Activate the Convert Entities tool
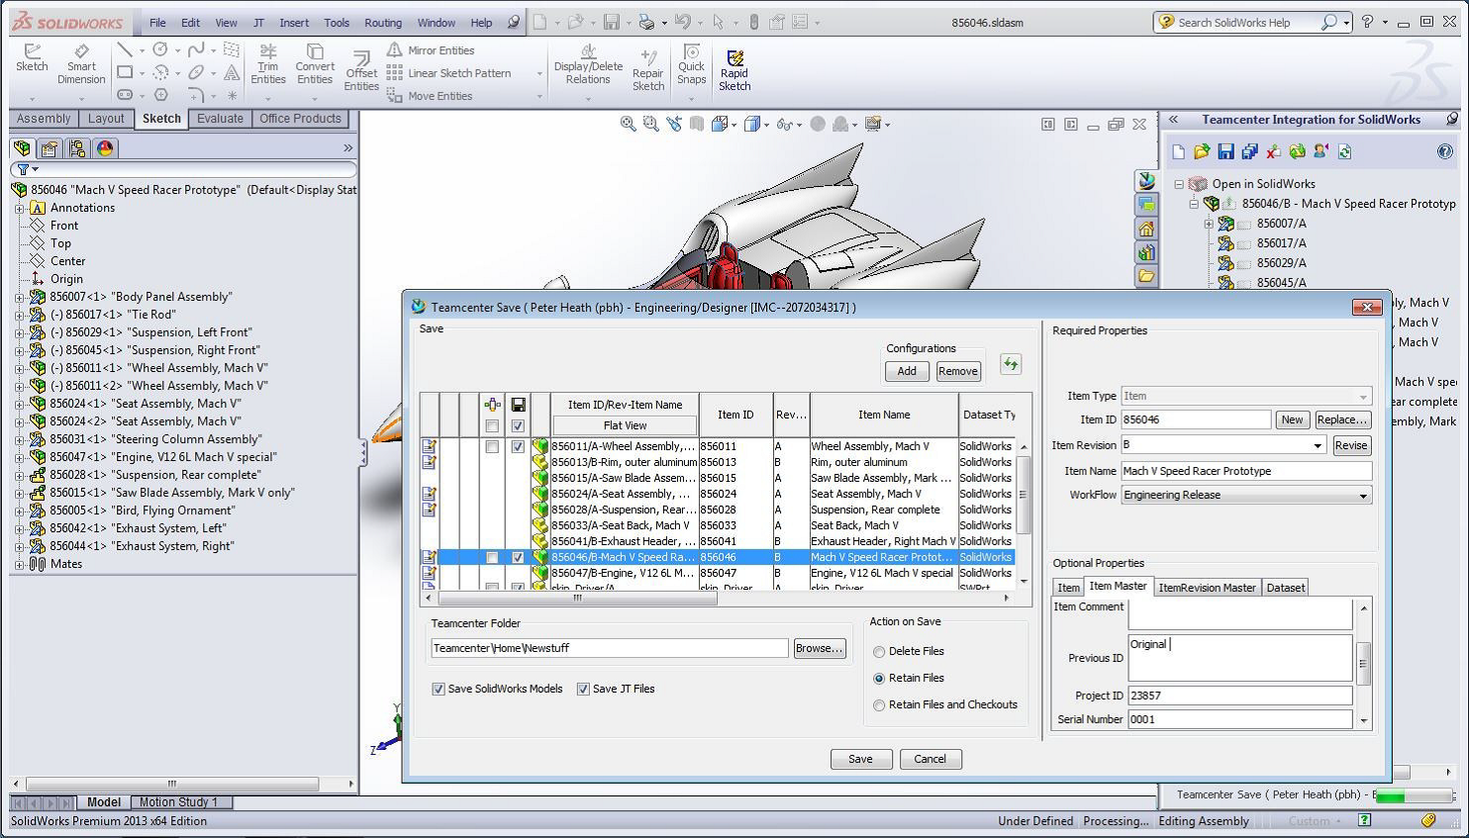Viewport: 1469px width, 838px height. point(315,65)
